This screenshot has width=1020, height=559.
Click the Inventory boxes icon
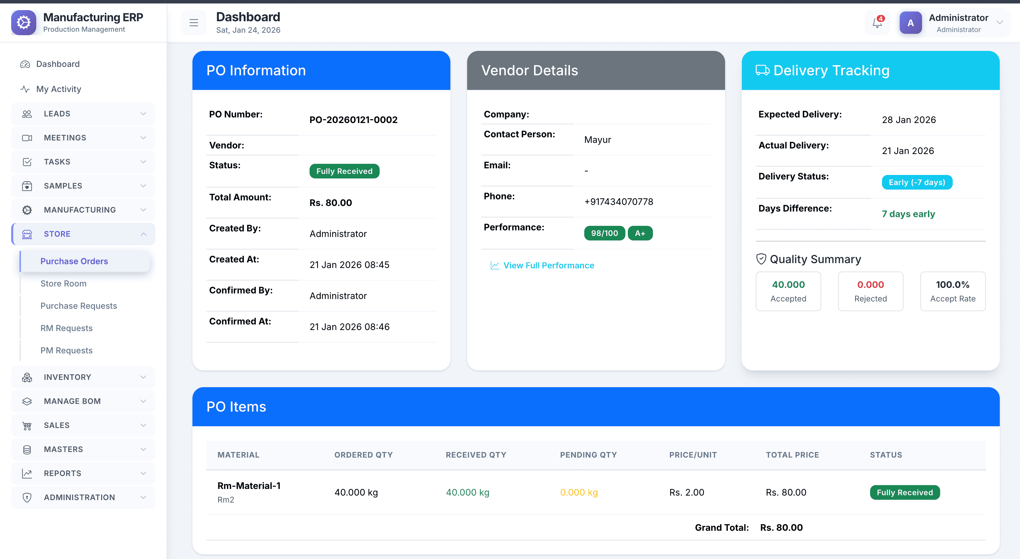coord(27,377)
